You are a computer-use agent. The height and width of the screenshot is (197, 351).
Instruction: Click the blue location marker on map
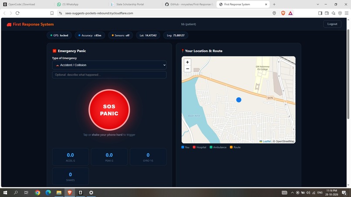(239, 100)
